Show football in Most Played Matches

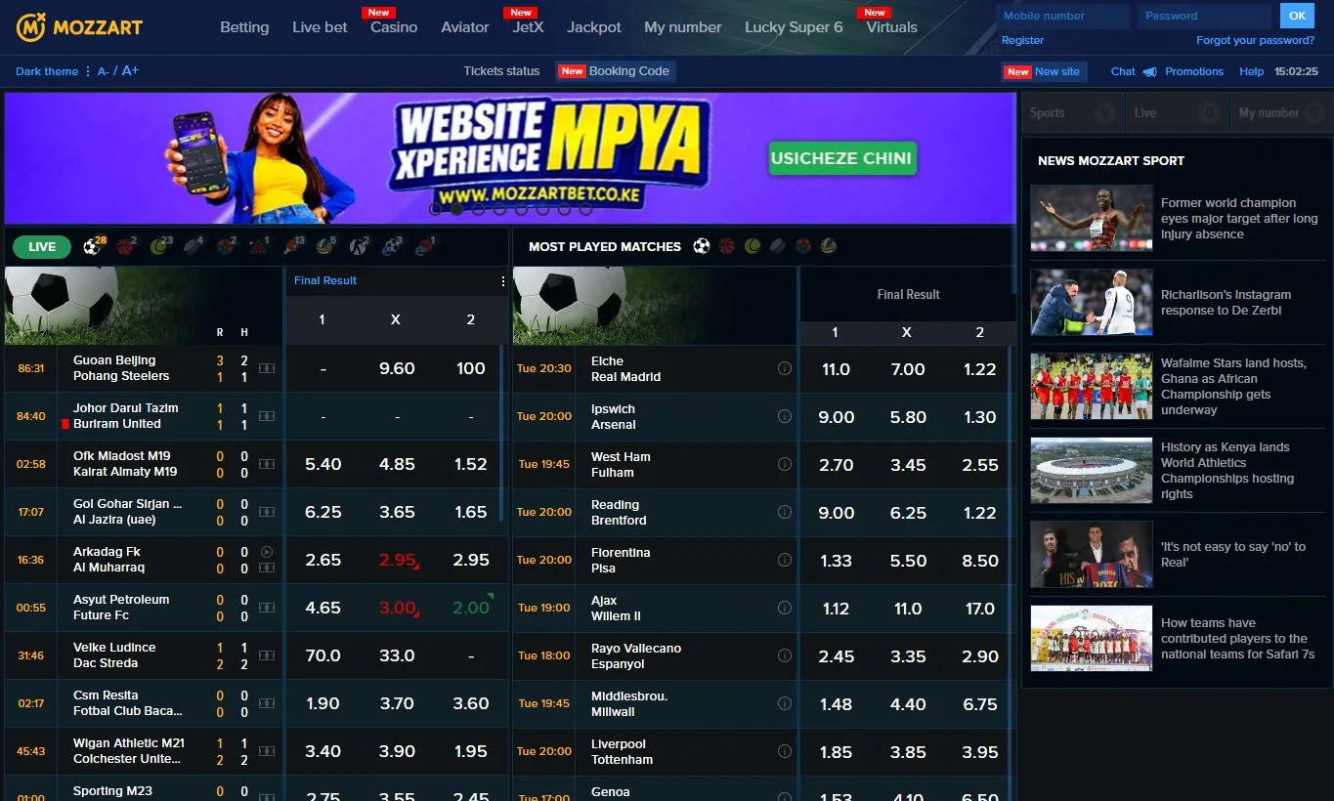pyautogui.click(x=702, y=246)
